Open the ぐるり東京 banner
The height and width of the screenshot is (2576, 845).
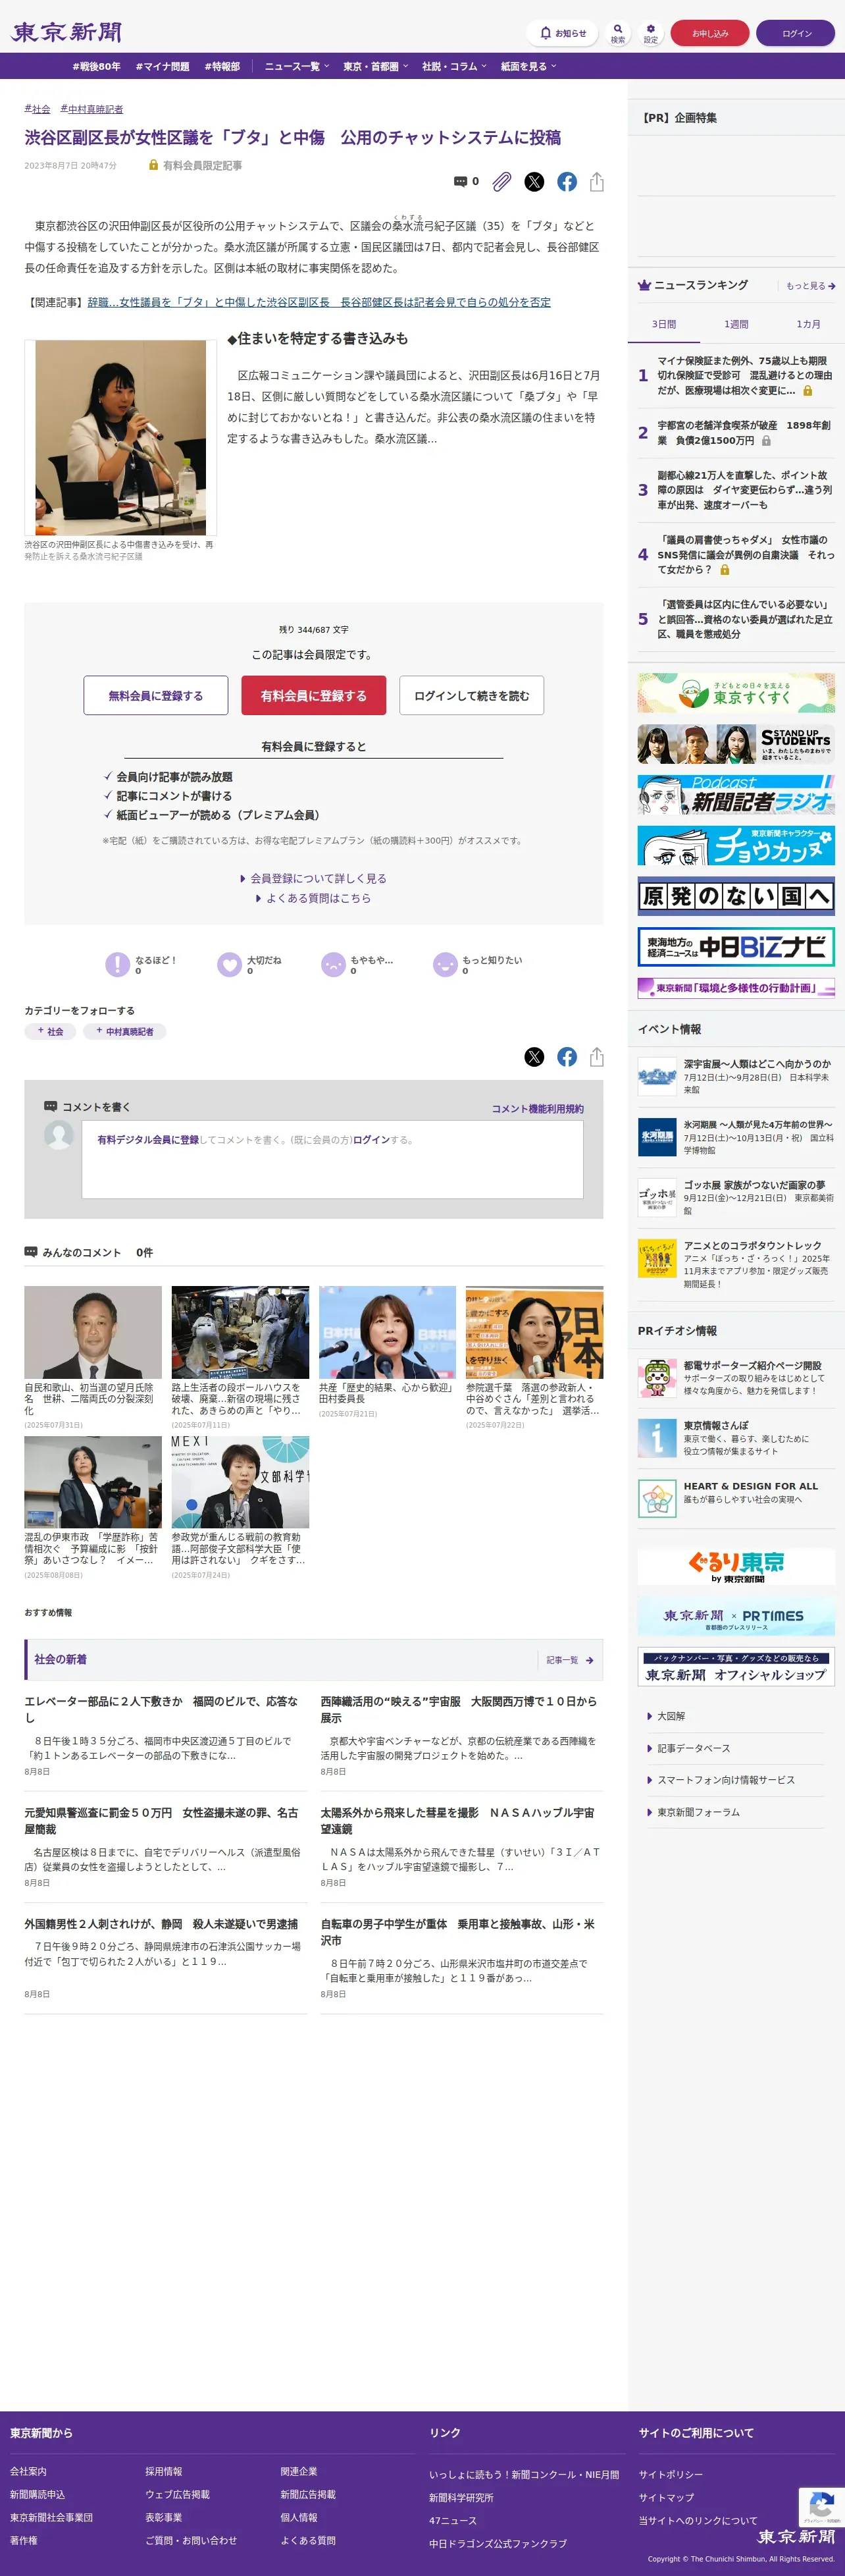[x=736, y=1566]
